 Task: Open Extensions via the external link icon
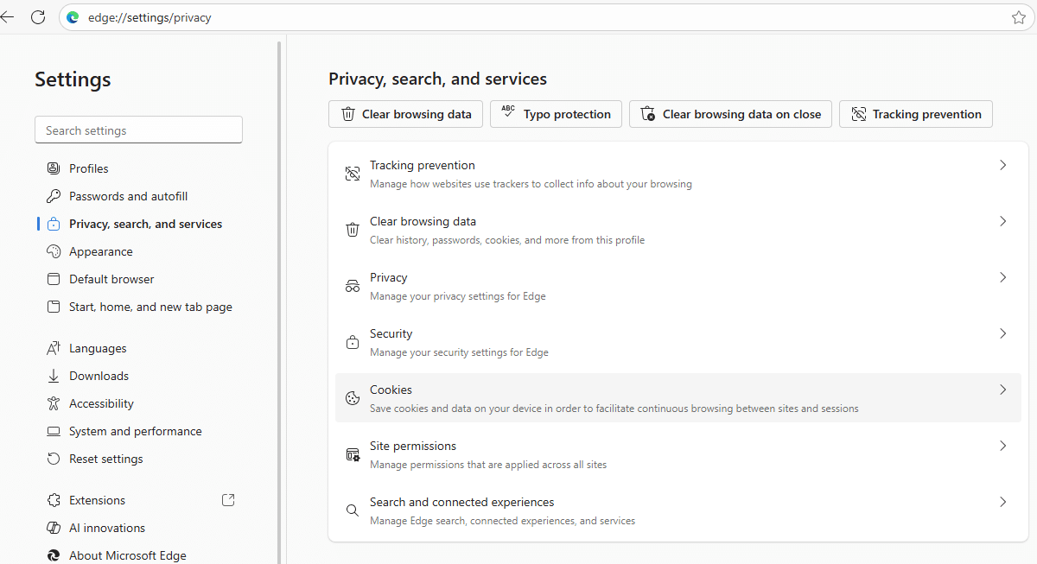tap(227, 499)
